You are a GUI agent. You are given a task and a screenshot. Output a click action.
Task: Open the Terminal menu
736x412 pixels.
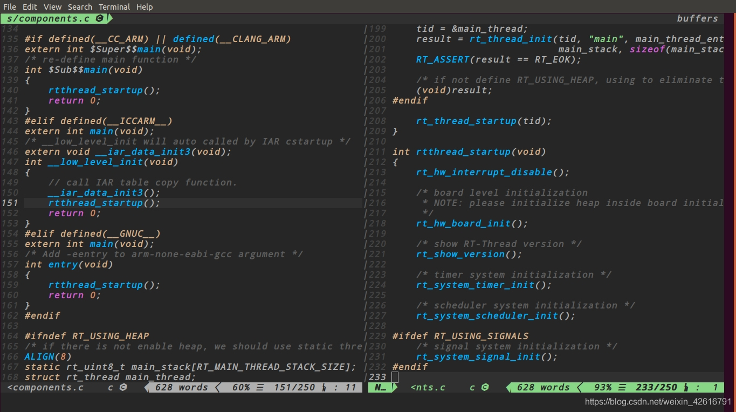114,7
